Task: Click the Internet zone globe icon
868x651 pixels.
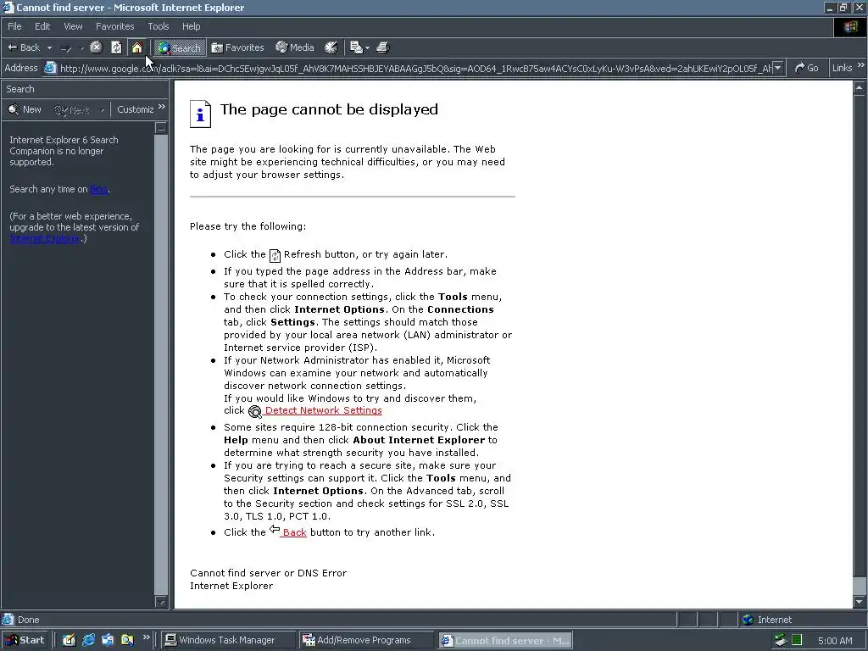Action: pyautogui.click(x=748, y=620)
